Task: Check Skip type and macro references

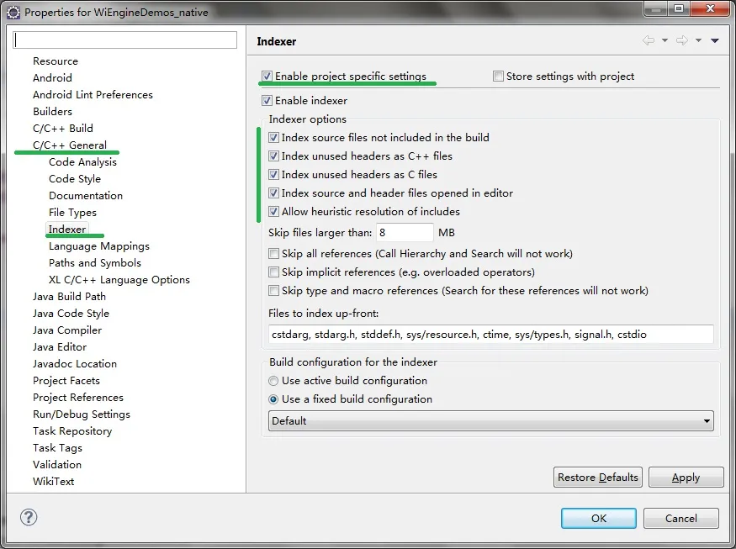Action: [x=273, y=291]
